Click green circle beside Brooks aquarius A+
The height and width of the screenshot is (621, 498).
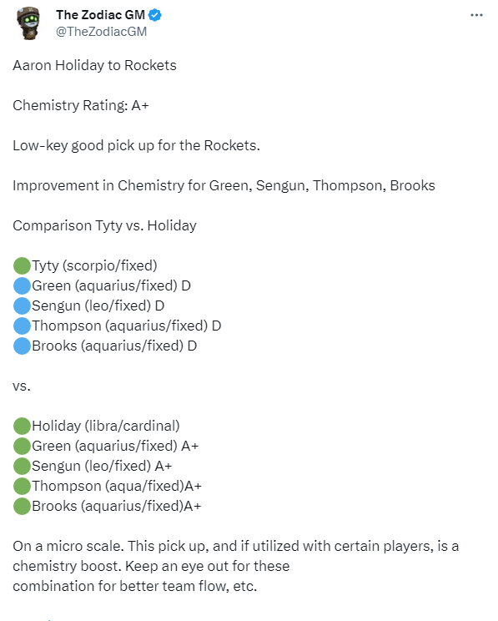(x=22, y=506)
